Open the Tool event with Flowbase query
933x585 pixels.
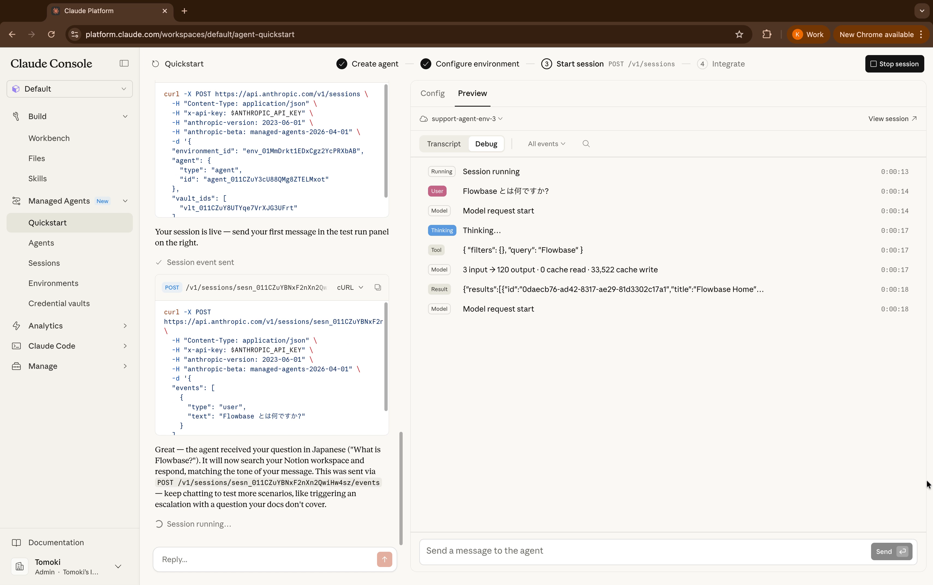coord(668,250)
